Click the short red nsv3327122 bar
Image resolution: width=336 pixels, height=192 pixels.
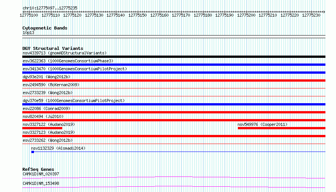coord(42,128)
